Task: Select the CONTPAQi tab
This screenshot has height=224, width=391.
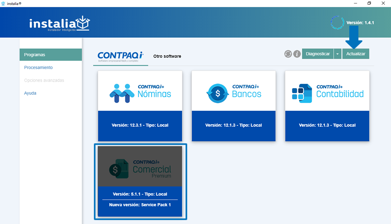Action: point(121,57)
